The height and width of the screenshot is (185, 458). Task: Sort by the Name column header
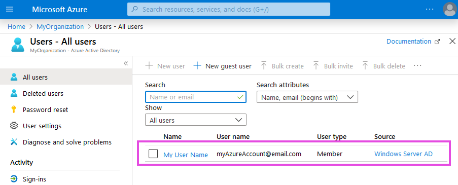172,136
